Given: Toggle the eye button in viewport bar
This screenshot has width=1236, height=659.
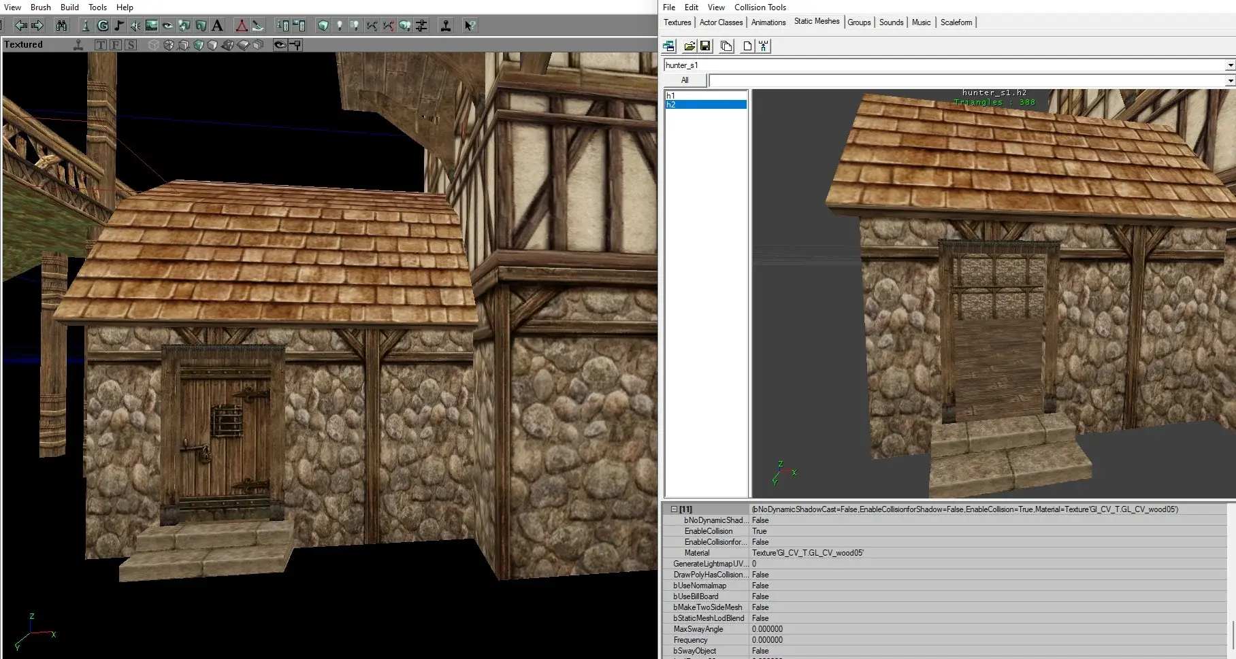Looking at the screenshot, I should (x=280, y=45).
